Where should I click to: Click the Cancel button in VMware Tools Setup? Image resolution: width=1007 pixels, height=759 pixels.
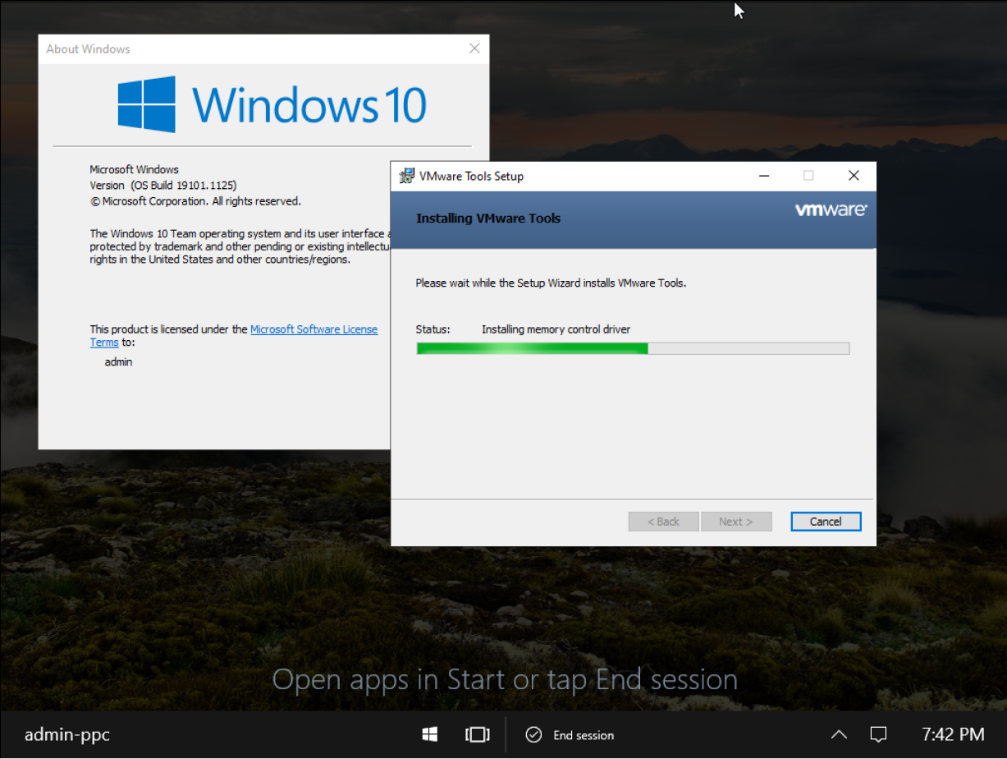click(x=826, y=522)
